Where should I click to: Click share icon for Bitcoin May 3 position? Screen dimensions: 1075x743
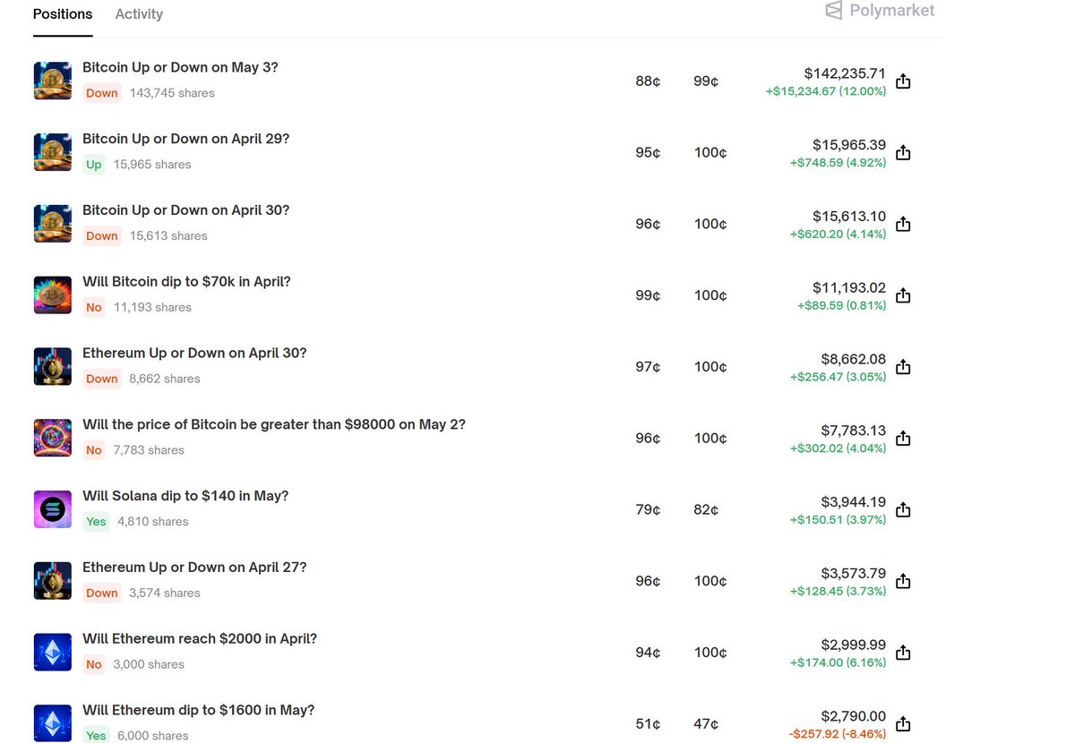[x=903, y=81]
